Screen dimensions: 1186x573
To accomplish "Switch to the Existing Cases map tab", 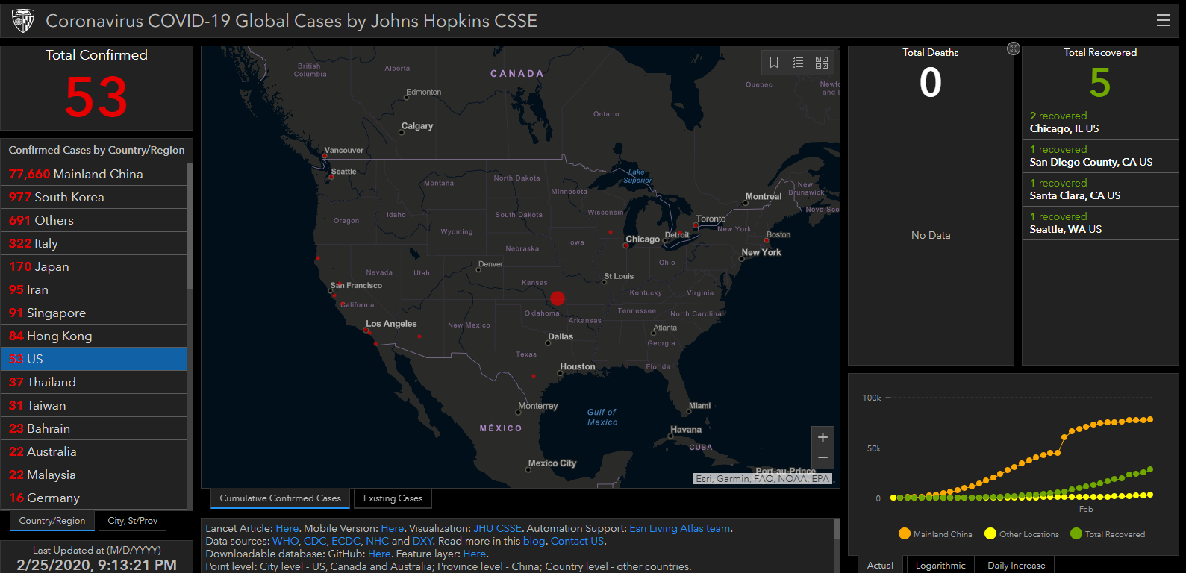I will [x=393, y=498].
